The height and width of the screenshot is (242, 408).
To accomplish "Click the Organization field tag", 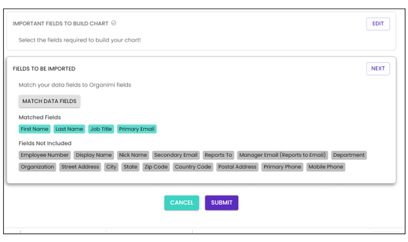I will (x=37, y=167).
